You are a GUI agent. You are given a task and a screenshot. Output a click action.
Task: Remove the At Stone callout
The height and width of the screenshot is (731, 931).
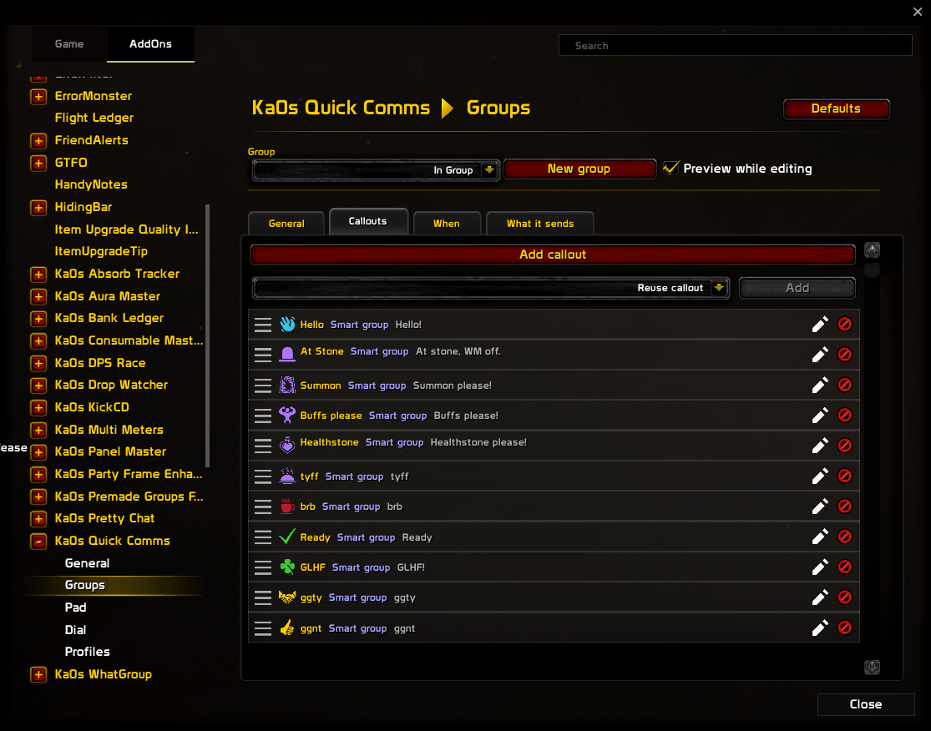pos(845,354)
